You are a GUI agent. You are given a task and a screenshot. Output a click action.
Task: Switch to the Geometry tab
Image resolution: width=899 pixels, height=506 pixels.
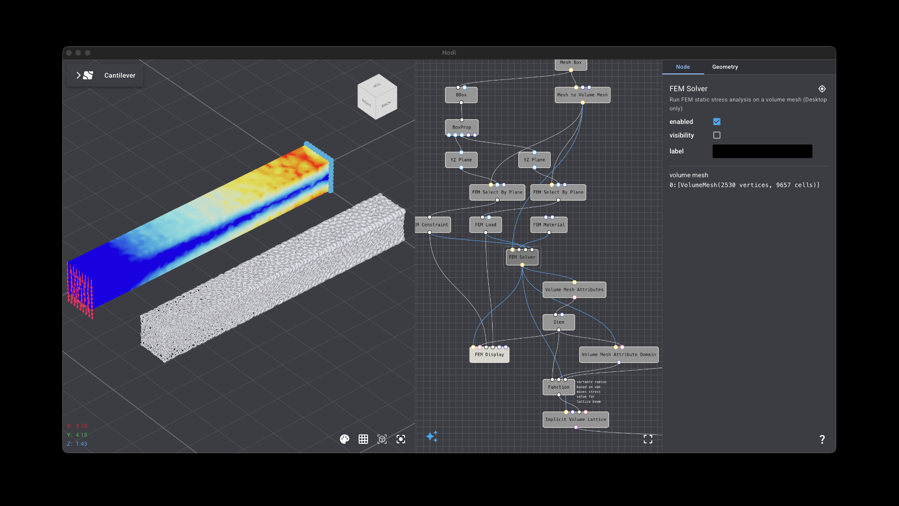click(x=725, y=67)
